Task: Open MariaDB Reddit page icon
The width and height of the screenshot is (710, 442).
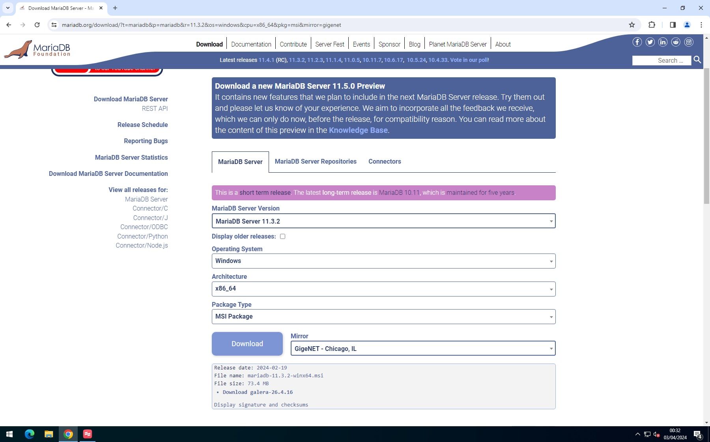Action: (676, 42)
